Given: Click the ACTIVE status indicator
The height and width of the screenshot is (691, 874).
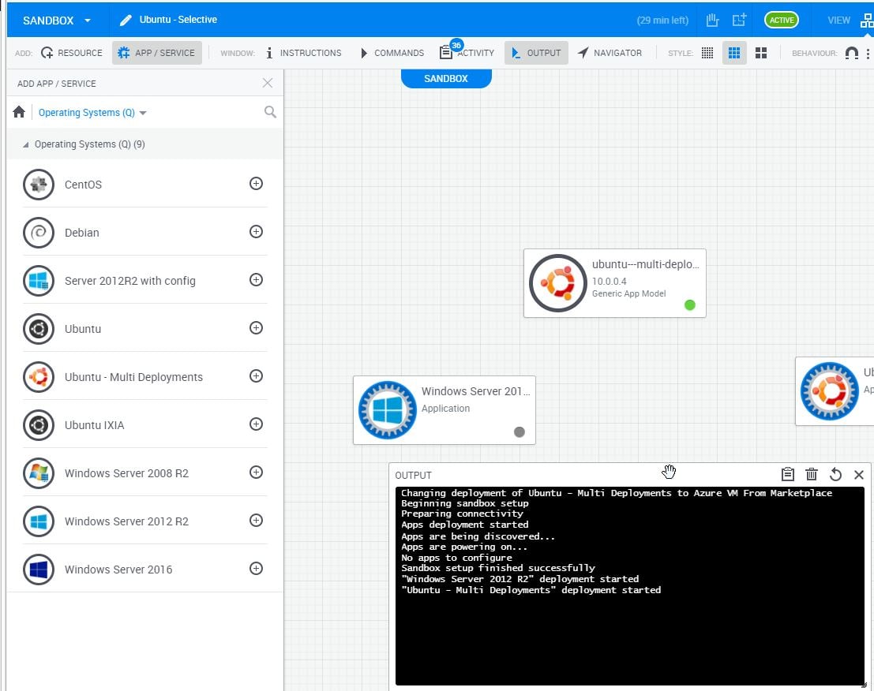Looking at the screenshot, I should (x=781, y=20).
